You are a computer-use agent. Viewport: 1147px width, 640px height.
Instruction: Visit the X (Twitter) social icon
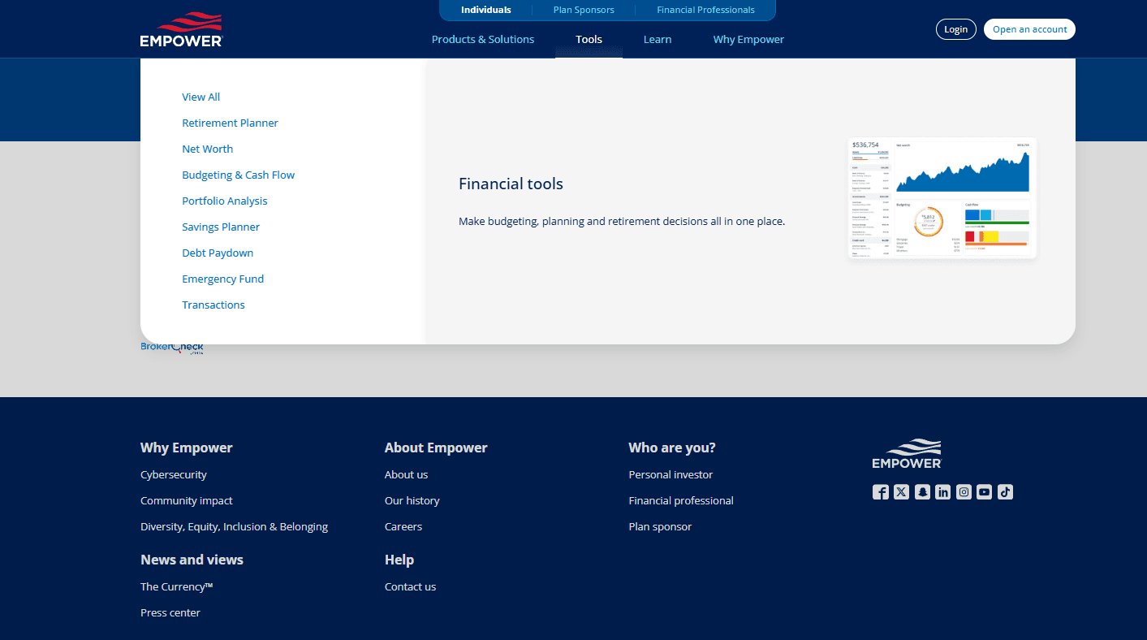coord(901,491)
